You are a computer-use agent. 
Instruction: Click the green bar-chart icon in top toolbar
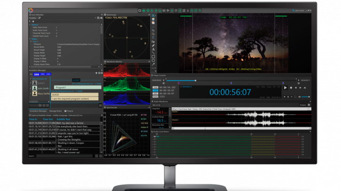[x=160, y=10]
